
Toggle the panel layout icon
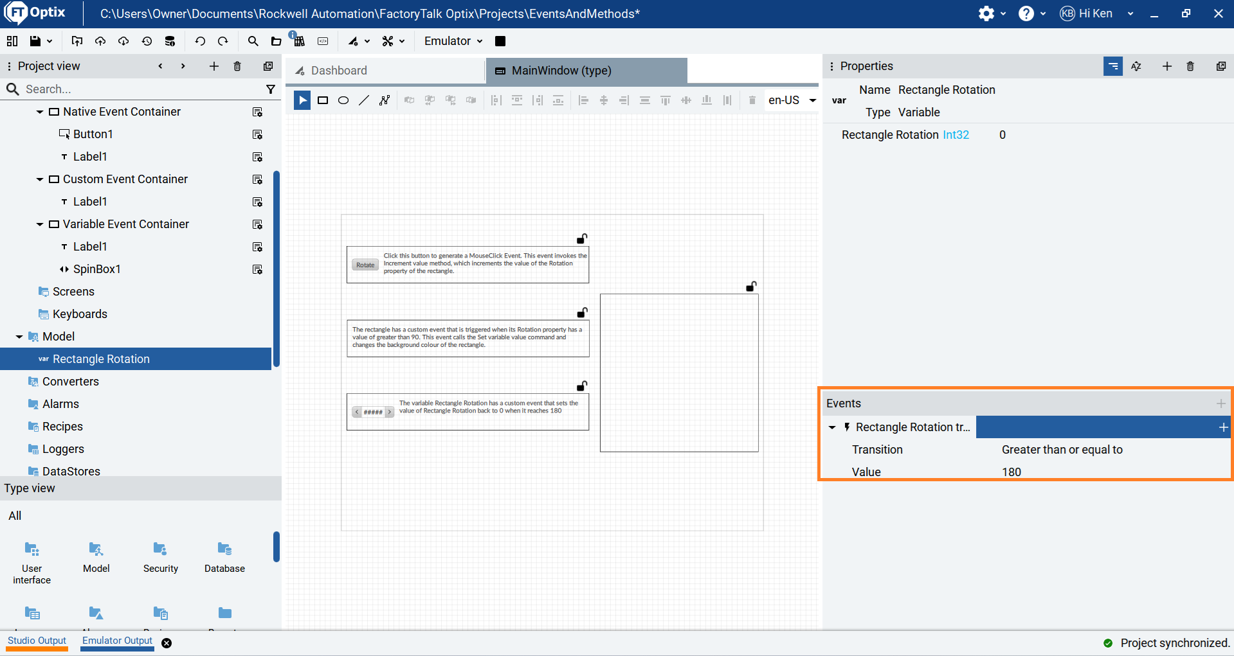tap(12, 41)
